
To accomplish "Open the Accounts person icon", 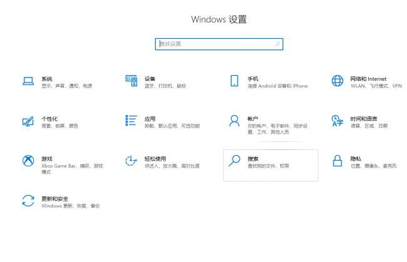I will click(x=234, y=121).
